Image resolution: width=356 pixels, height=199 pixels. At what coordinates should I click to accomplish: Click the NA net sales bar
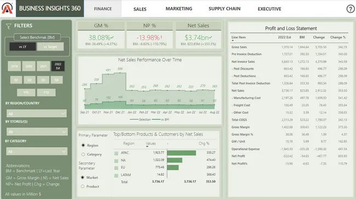click(x=175, y=160)
